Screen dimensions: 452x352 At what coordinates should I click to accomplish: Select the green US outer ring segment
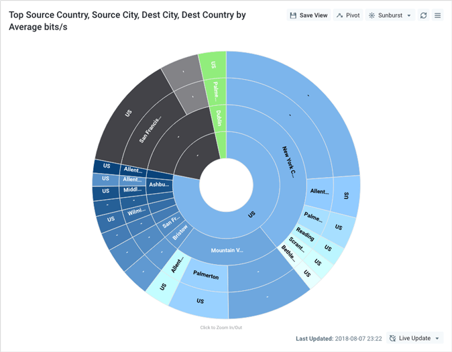(213, 65)
